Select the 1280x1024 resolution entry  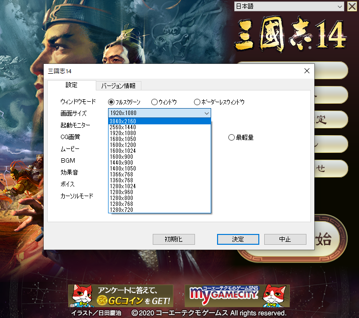coord(159,186)
